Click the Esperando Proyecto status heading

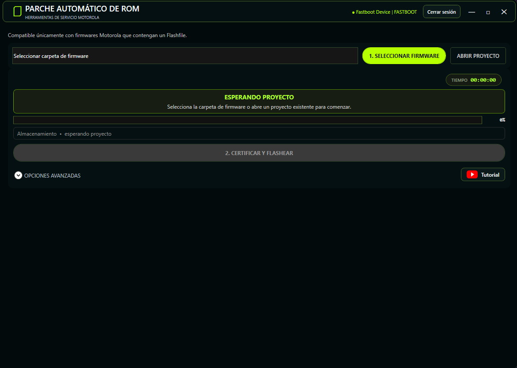coord(259,97)
